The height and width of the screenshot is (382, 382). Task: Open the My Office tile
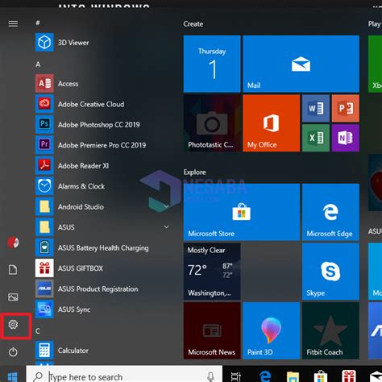(x=272, y=123)
